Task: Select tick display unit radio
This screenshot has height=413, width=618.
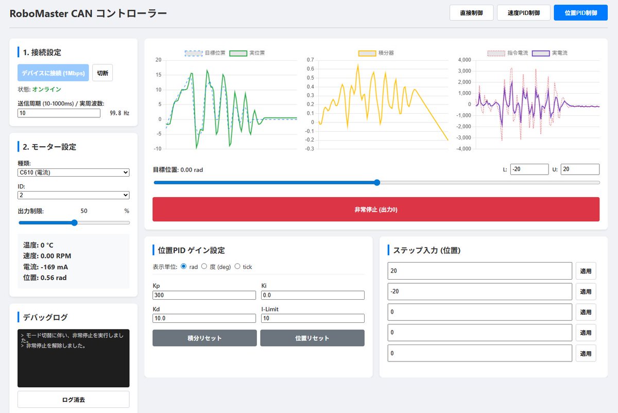Action: tap(237, 266)
